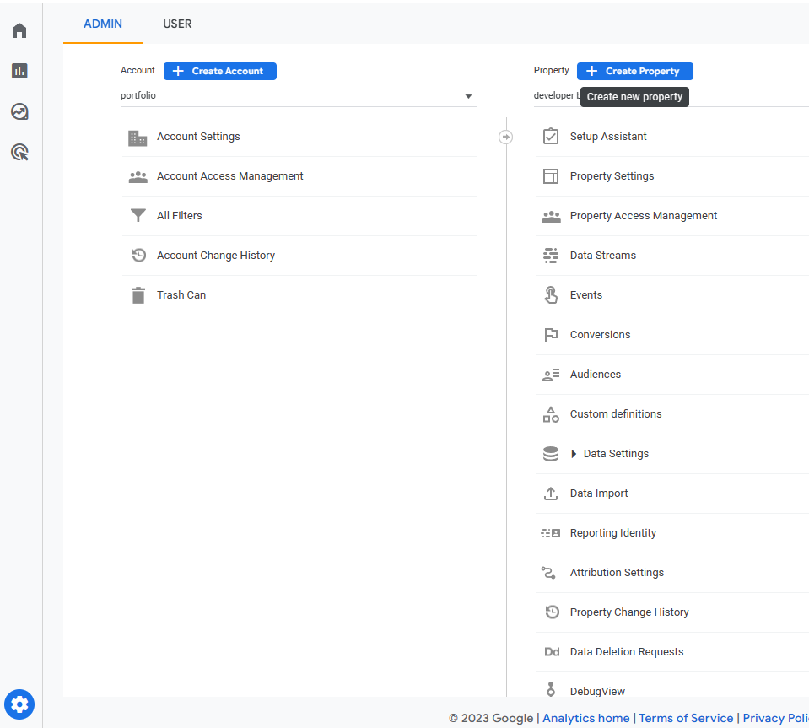809x728 pixels.
Task: Click the Trash Can icon
Action: tap(138, 295)
